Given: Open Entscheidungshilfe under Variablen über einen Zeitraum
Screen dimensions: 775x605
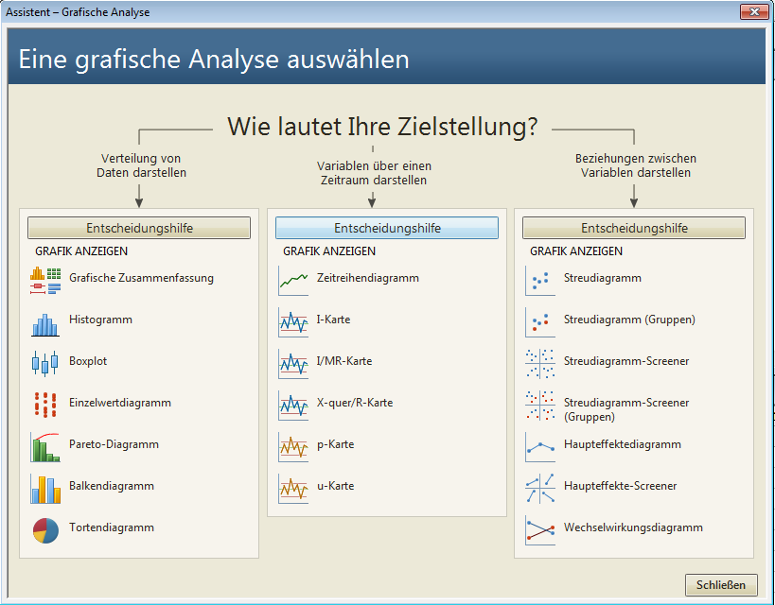Looking at the screenshot, I should coord(387,228).
